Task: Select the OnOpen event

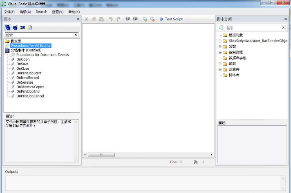Action: (23, 60)
